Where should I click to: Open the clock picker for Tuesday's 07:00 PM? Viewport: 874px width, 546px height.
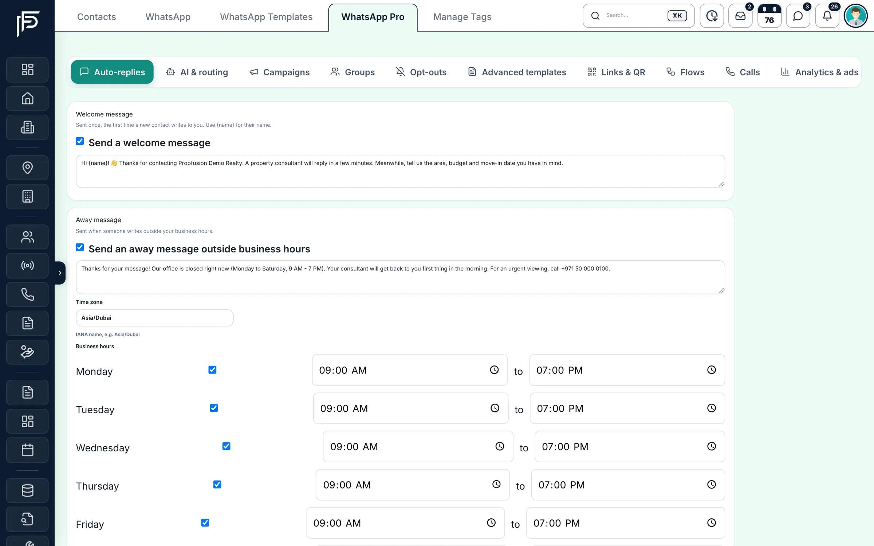pyautogui.click(x=712, y=408)
